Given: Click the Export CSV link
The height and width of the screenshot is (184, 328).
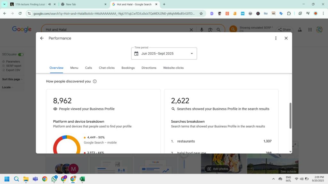Looking at the screenshot, I should tap(13, 70).
